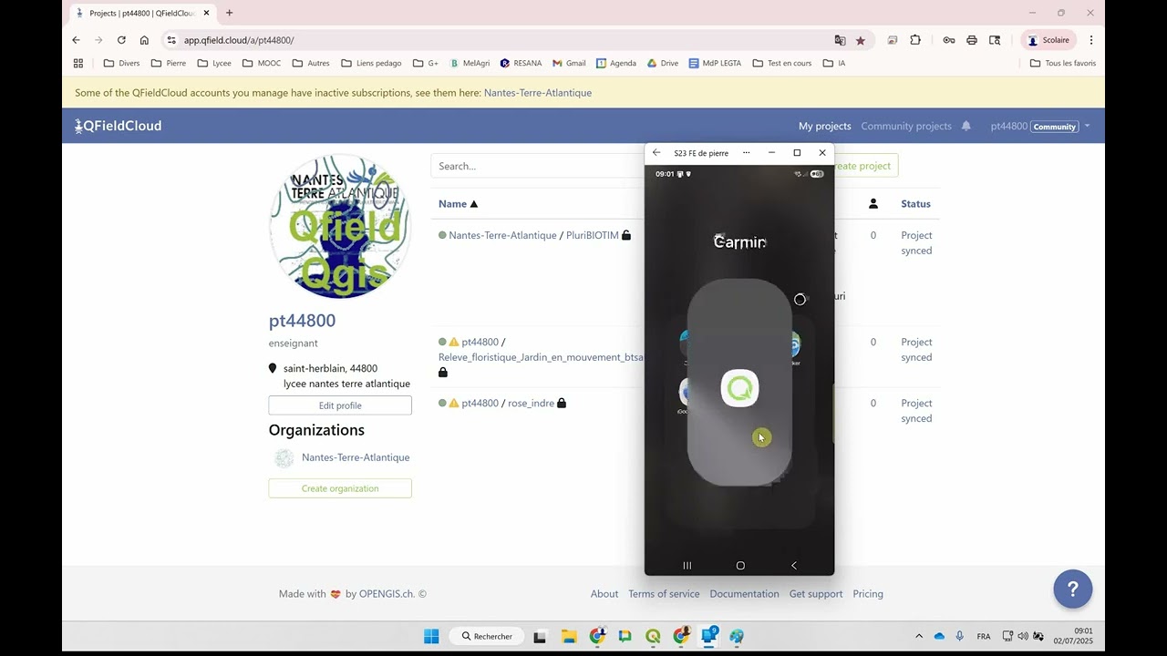Sort projects by Name column header

(458, 204)
